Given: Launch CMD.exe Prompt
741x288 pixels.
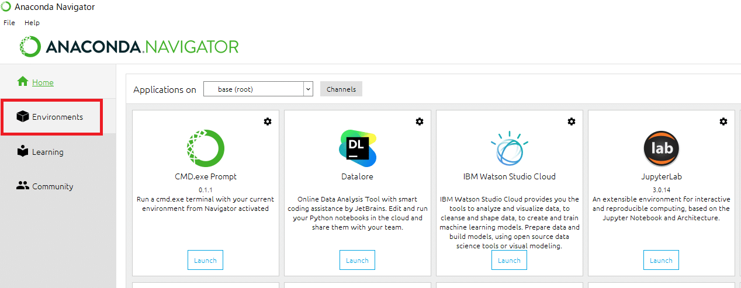Looking at the screenshot, I should pos(205,260).
